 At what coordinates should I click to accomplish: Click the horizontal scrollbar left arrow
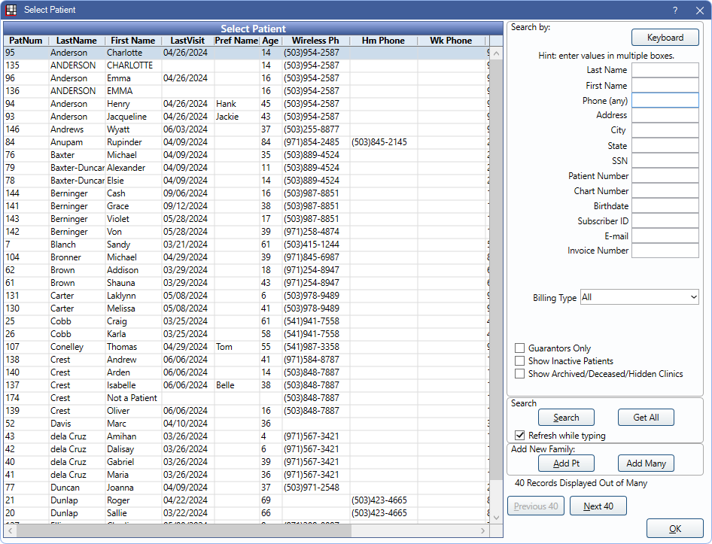point(10,531)
